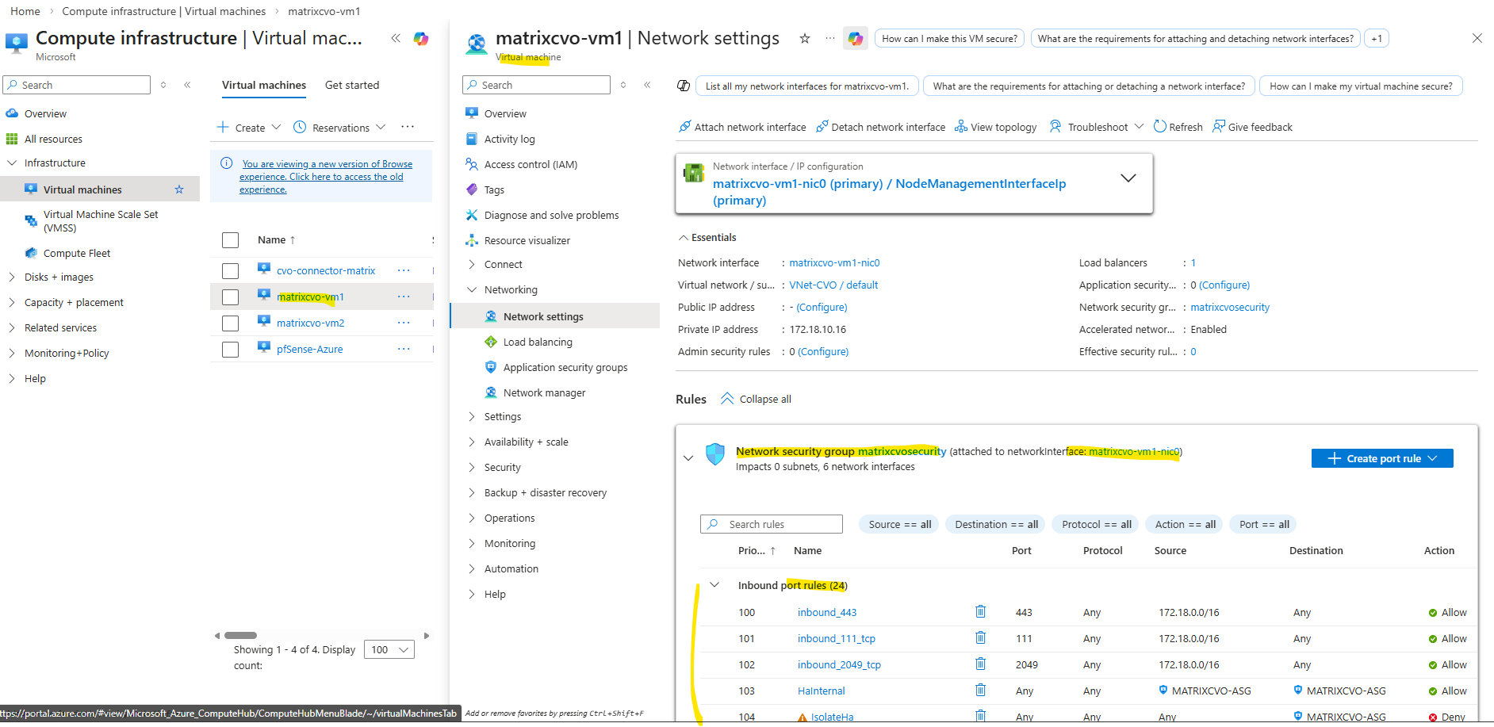Collapse the Compute infrastructure blade with the double chevron
The image size is (1494, 727).
[396, 38]
